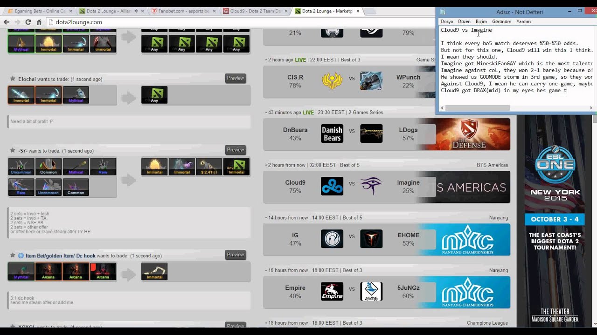Open Elochai's profile link
The width and height of the screenshot is (597, 335).
point(27,79)
